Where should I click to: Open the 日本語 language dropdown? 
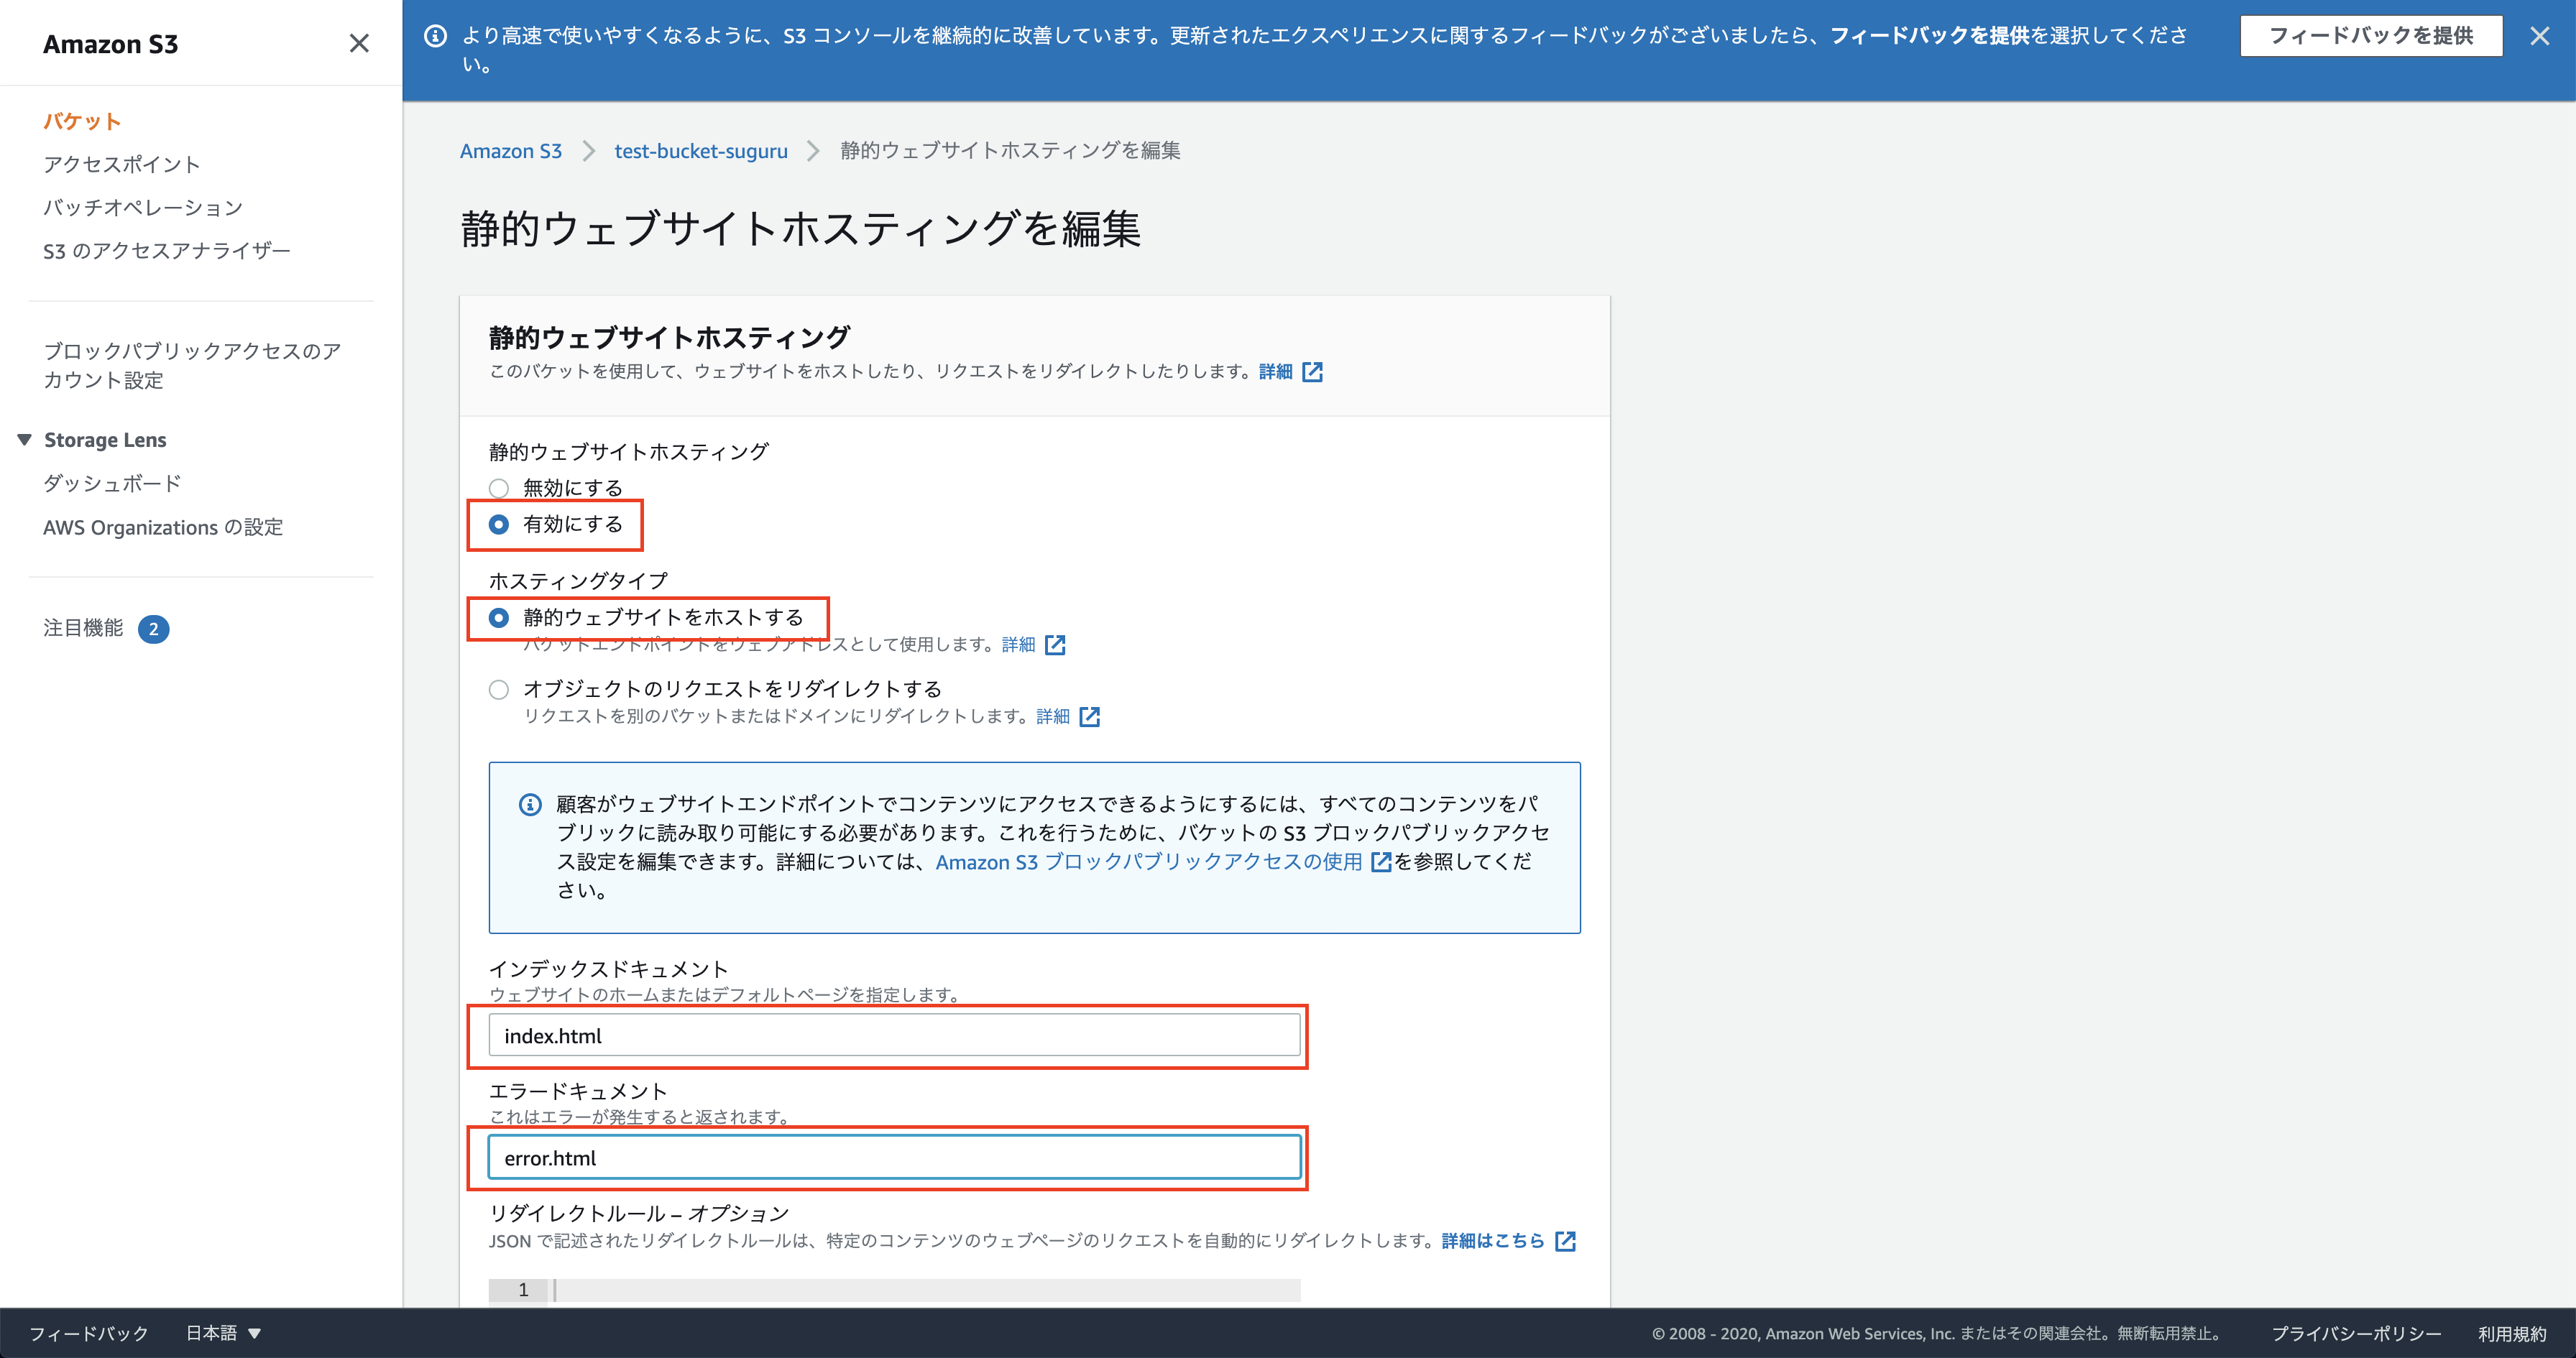pyautogui.click(x=224, y=1333)
